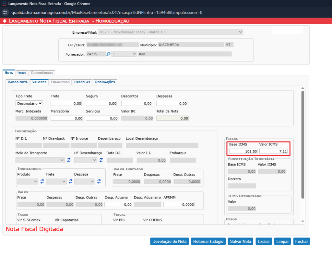The height and width of the screenshot is (262, 332).
Task: Click the Base ICMS input field
Action: [x=243, y=151]
